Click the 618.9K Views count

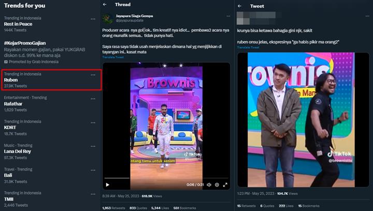tap(152, 196)
